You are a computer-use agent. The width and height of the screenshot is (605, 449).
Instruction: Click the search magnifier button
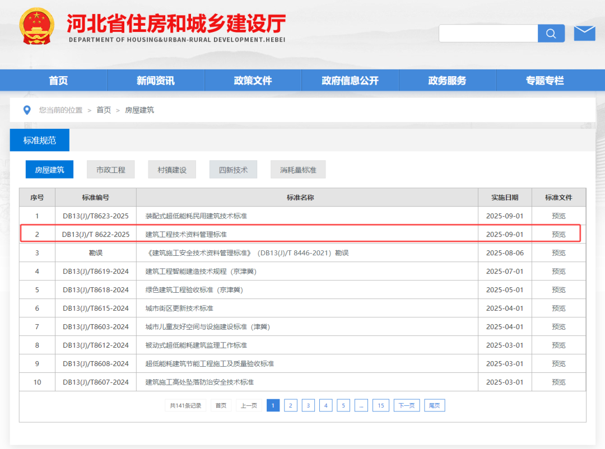pos(551,34)
